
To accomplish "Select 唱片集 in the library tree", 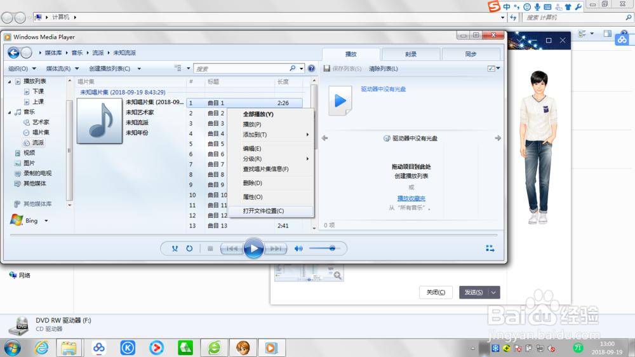I will (x=36, y=132).
